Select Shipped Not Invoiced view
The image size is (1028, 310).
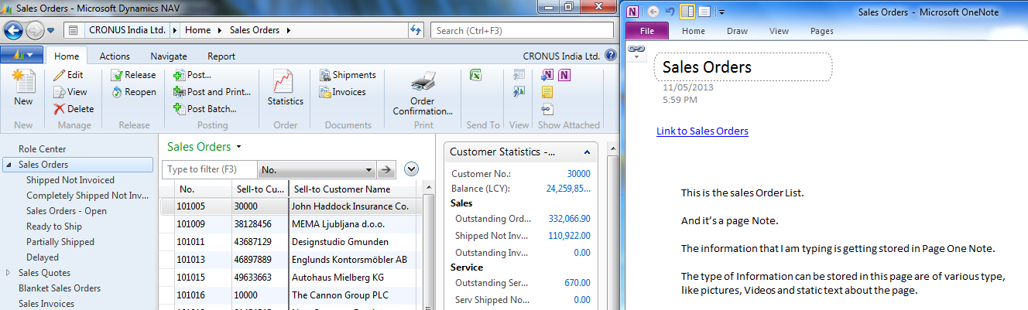[x=70, y=180]
